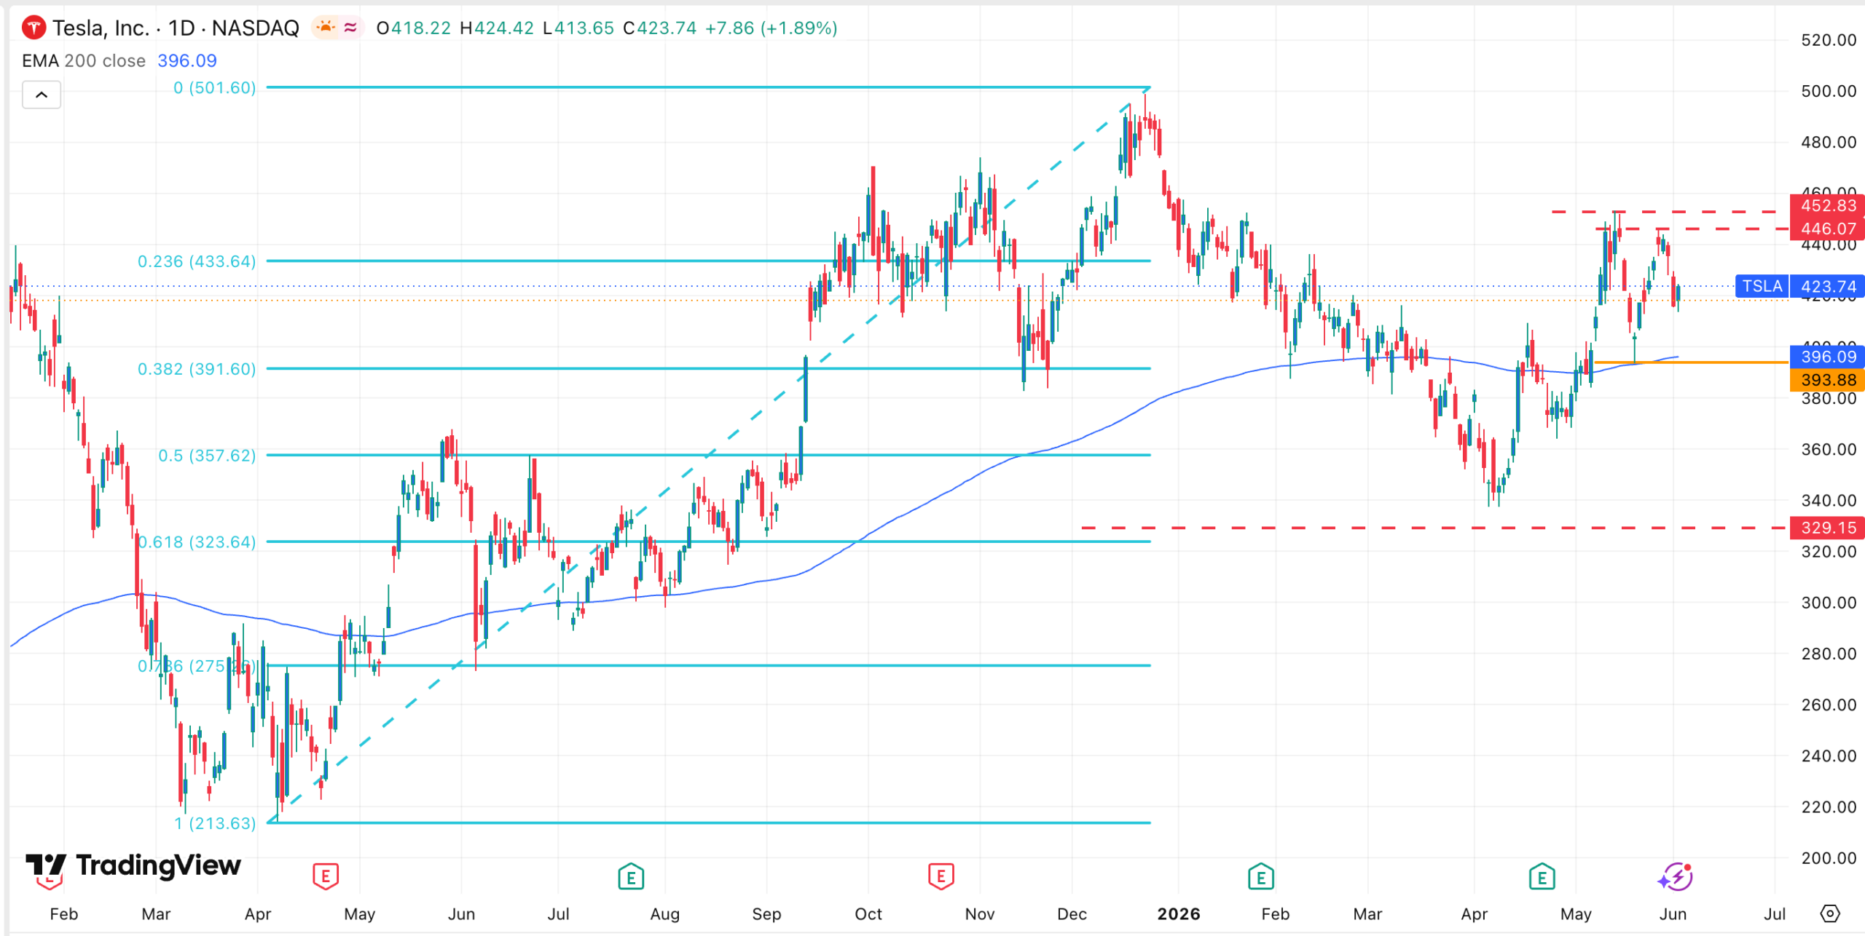Select the 452.83 red price label
1865x936 pixels.
[x=1827, y=205]
